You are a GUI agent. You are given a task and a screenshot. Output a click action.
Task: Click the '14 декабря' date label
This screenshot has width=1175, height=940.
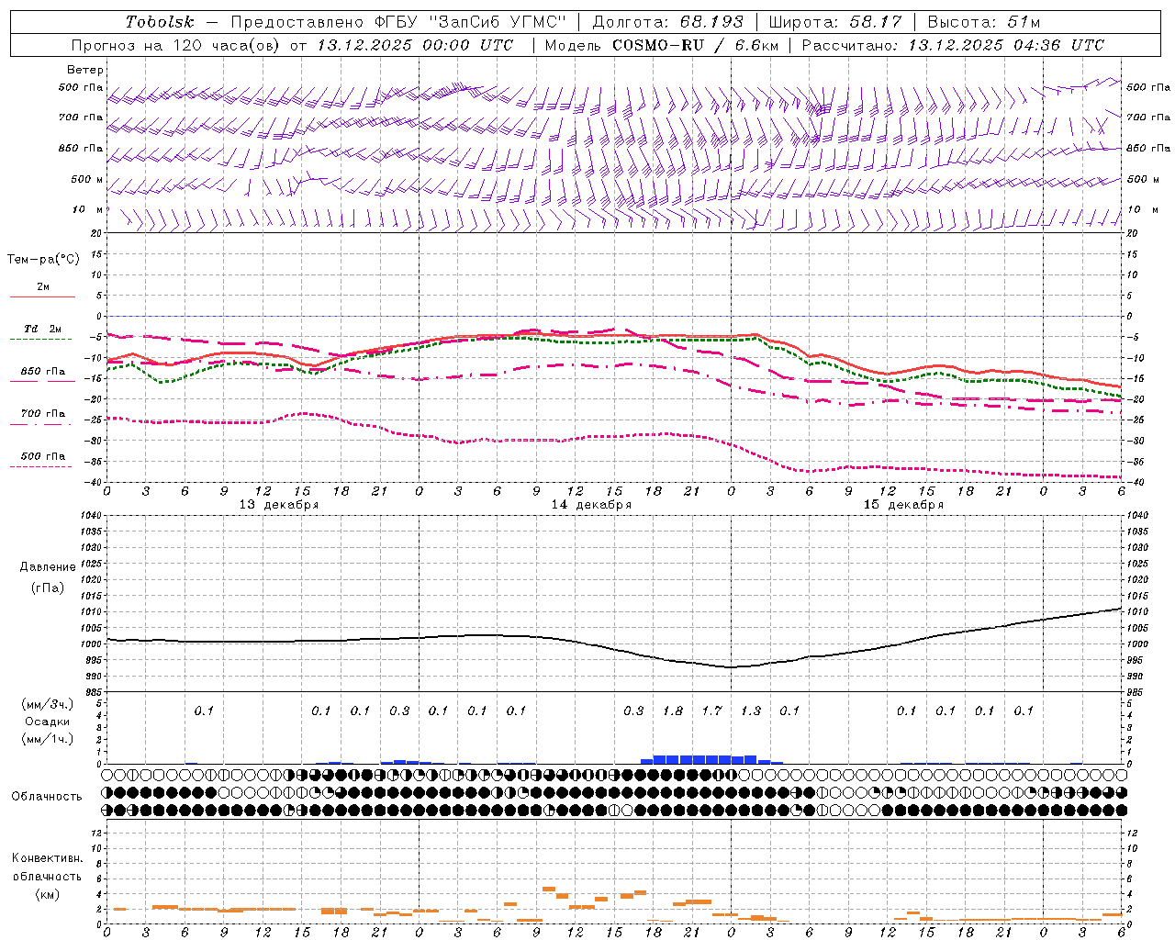(591, 505)
